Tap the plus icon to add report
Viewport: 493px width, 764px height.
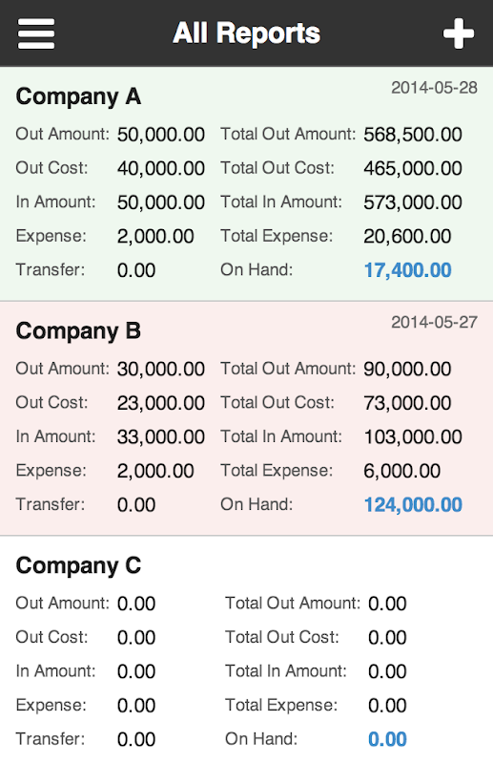[459, 33]
